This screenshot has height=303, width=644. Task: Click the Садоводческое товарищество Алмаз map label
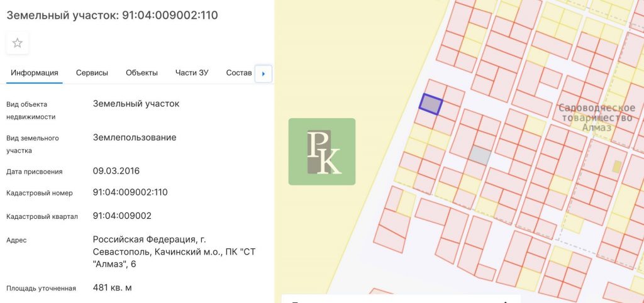point(597,118)
